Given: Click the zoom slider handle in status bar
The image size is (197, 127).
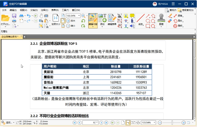Looking at the screenshot, I should click(x=172, y=122).
